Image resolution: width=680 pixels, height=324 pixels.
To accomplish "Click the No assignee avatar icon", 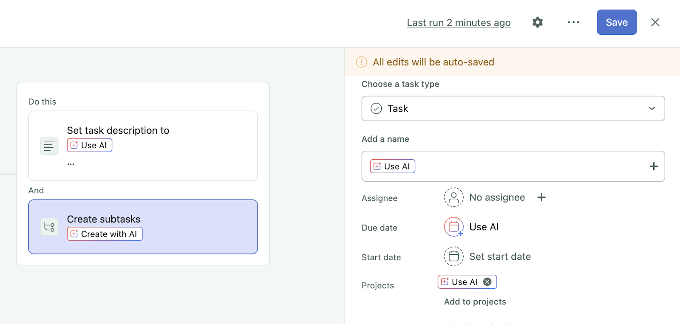I will click(x=453, y=197).
